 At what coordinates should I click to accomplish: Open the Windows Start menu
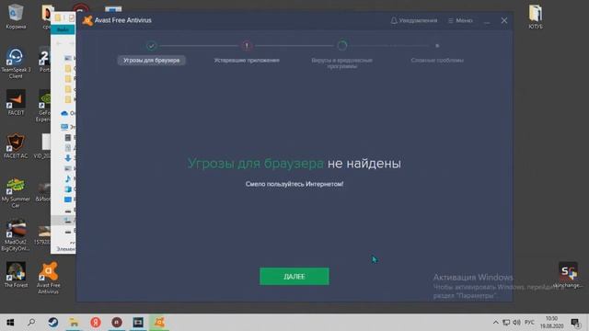click(10, 323)
